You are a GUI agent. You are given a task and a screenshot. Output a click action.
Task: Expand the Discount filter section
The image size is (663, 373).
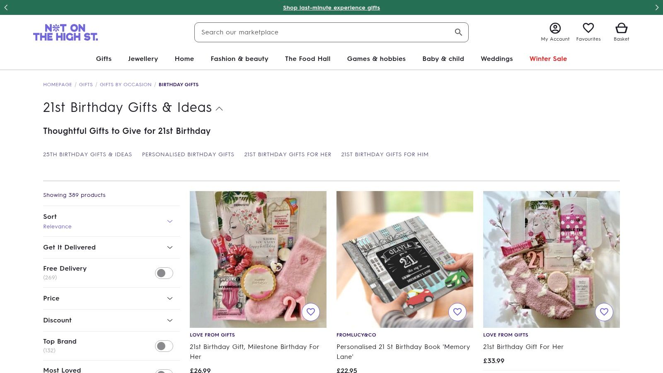169,320
